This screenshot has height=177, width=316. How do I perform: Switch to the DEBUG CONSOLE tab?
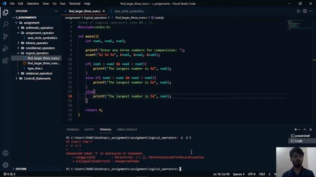(x=127, y=130)
